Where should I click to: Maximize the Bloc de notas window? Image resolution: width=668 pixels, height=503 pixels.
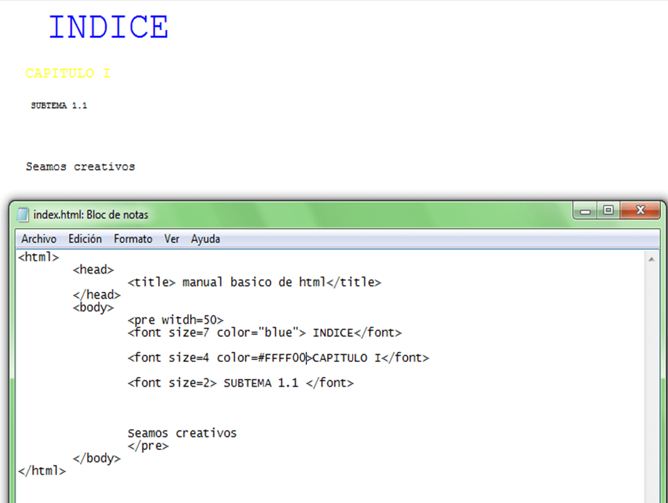click(x=608, y=211)
